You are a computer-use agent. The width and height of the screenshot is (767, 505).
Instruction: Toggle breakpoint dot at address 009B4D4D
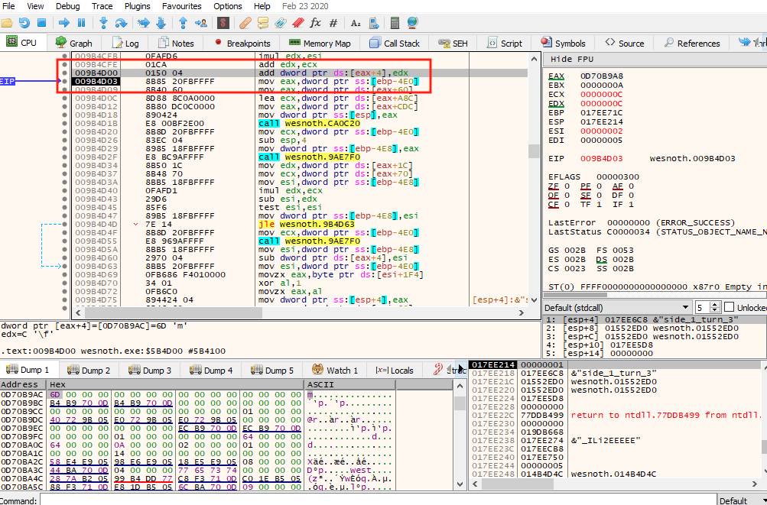64,224
